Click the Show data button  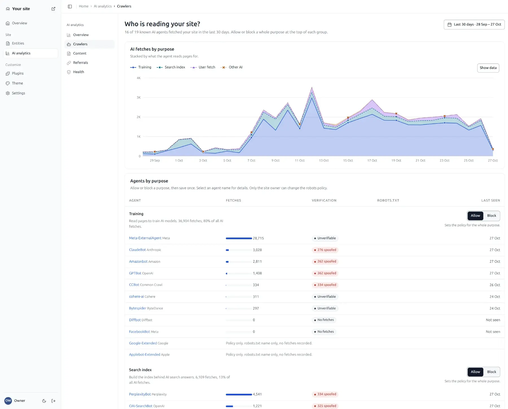(x=488, y=68)
